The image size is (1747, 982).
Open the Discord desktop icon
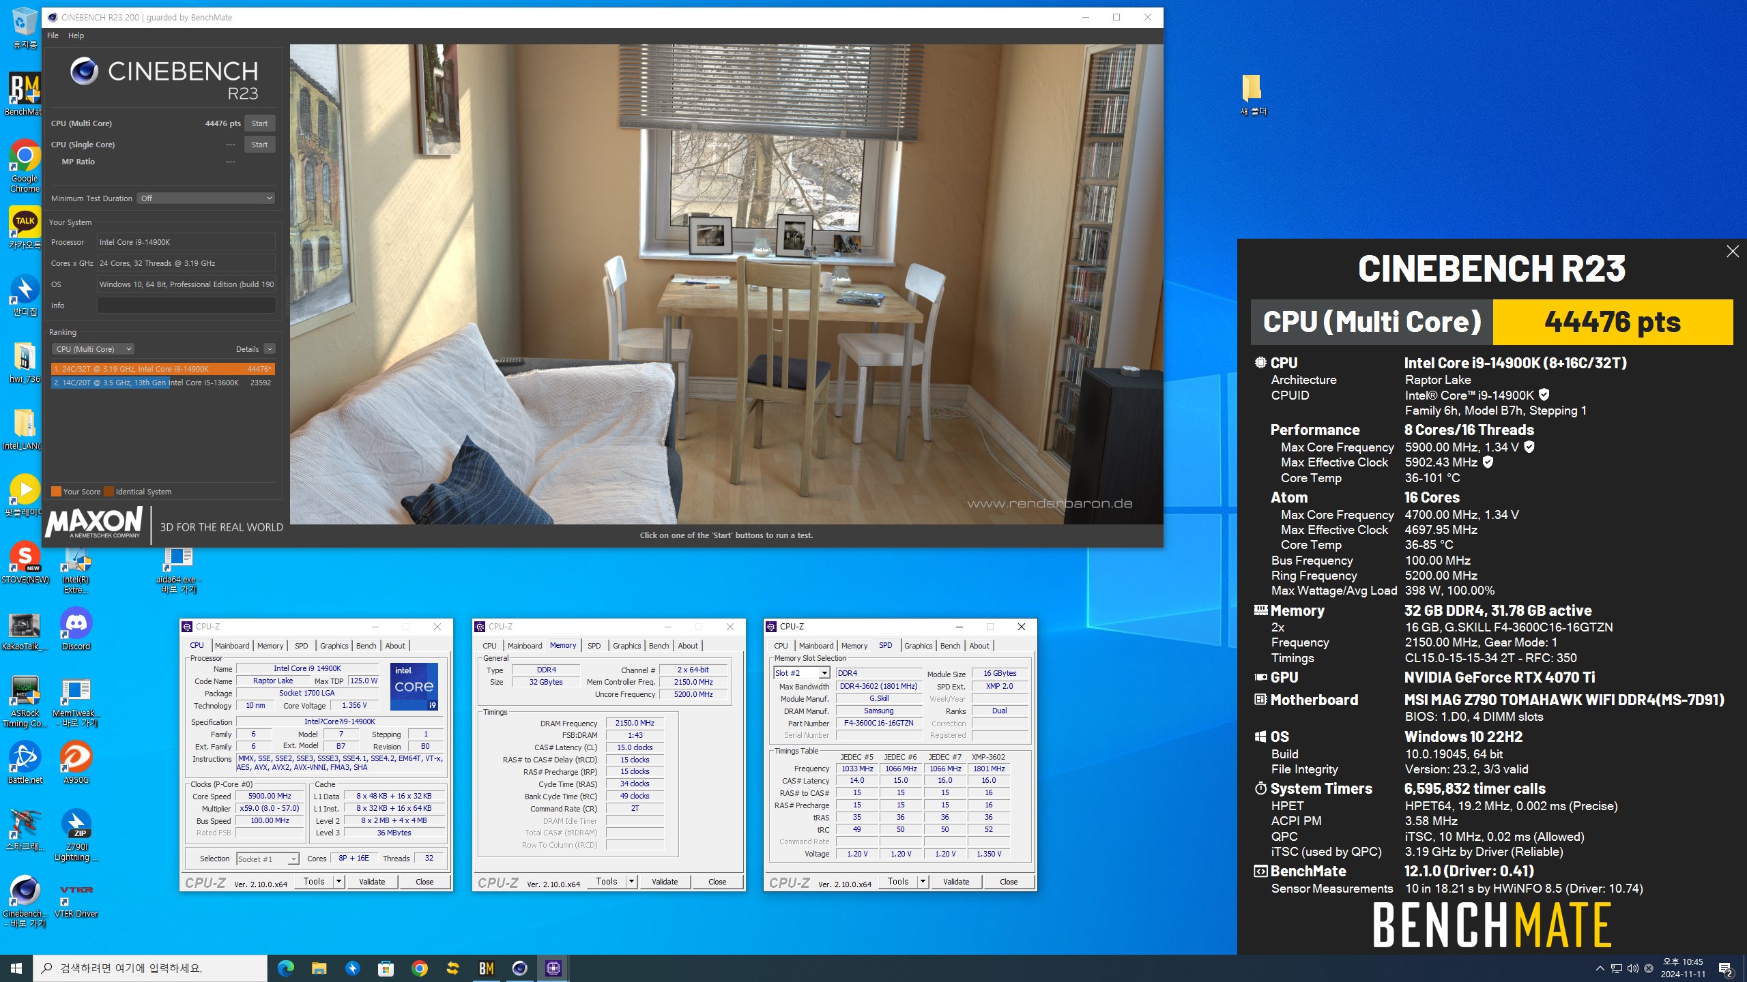(x=76, y=629)
